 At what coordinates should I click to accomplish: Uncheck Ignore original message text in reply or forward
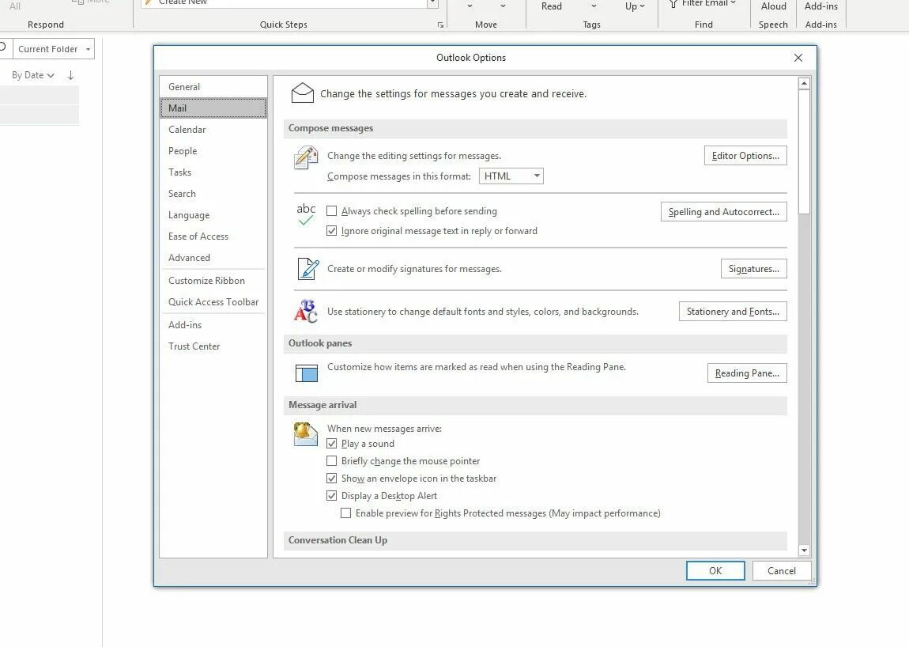coord(332,231)
